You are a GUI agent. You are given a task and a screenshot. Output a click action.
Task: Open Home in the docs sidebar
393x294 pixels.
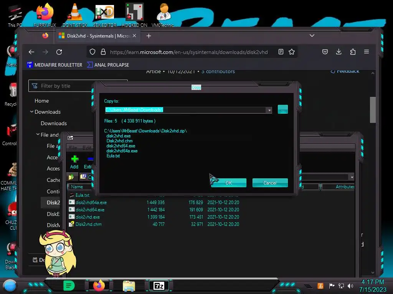[x=41, y=101]
